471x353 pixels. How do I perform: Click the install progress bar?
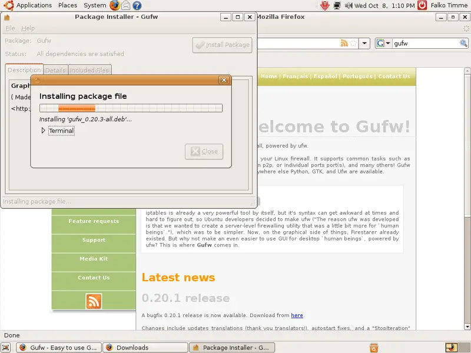point(131,108)
